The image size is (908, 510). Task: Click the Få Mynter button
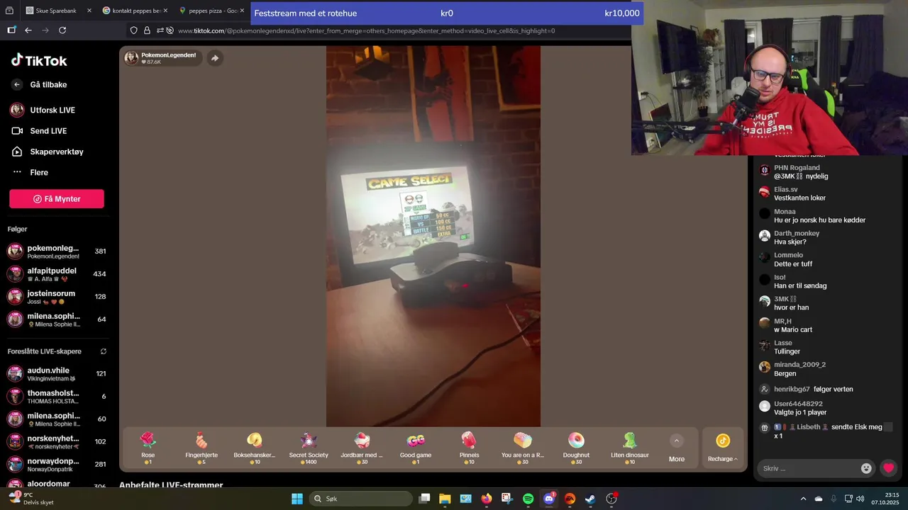tap(57, 199)
